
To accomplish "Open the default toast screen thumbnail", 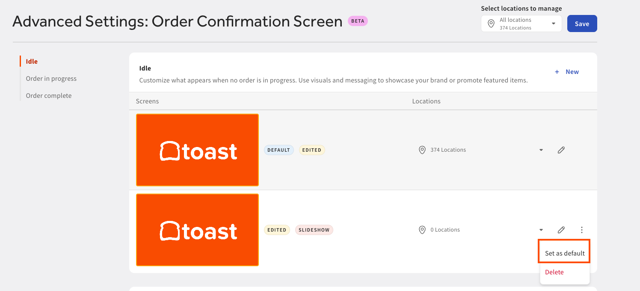I will tap(197, 150).
